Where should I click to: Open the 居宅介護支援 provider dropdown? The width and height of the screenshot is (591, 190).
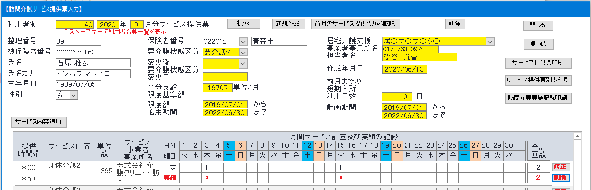490,41
